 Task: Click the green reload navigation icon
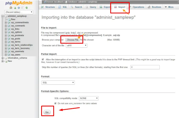click(26, 8)
